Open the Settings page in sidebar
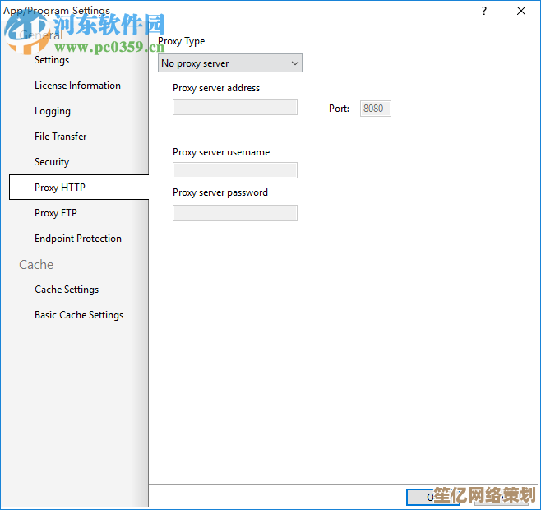The width and height of the screenshot is (541, 510). (52, 60)
